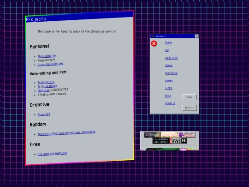This screenshot has height=187, width=249.
Task: Click the 'Raspberry Pi' list item
Action: click(46, 60)
